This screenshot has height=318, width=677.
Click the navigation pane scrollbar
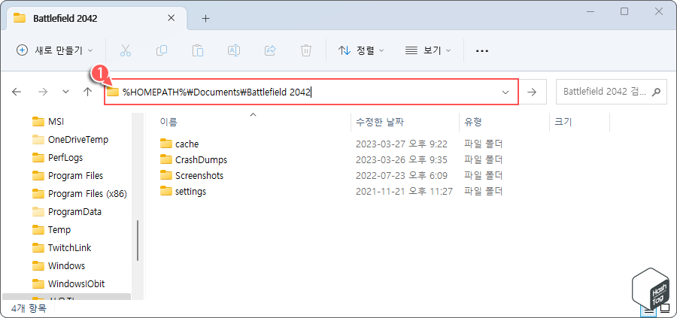pos(138,241)
